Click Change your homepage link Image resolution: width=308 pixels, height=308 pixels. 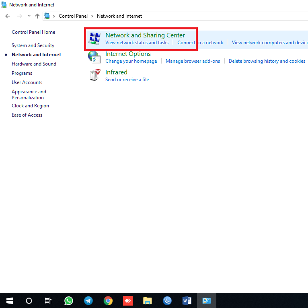coord(131,61)
